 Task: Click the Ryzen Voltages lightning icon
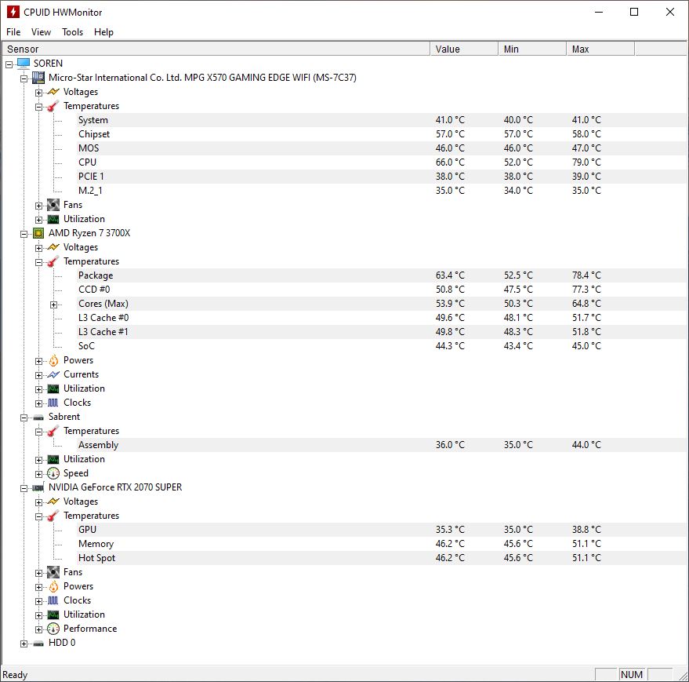click(53, 247)
